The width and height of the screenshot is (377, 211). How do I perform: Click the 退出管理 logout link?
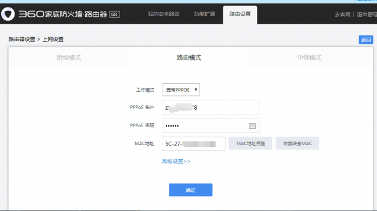coord(367,14)
